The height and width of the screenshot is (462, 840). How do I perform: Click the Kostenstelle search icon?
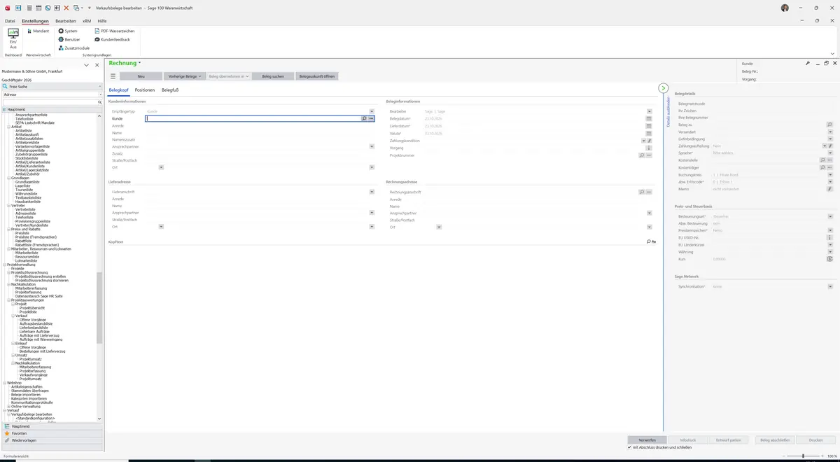click(822, 160)
